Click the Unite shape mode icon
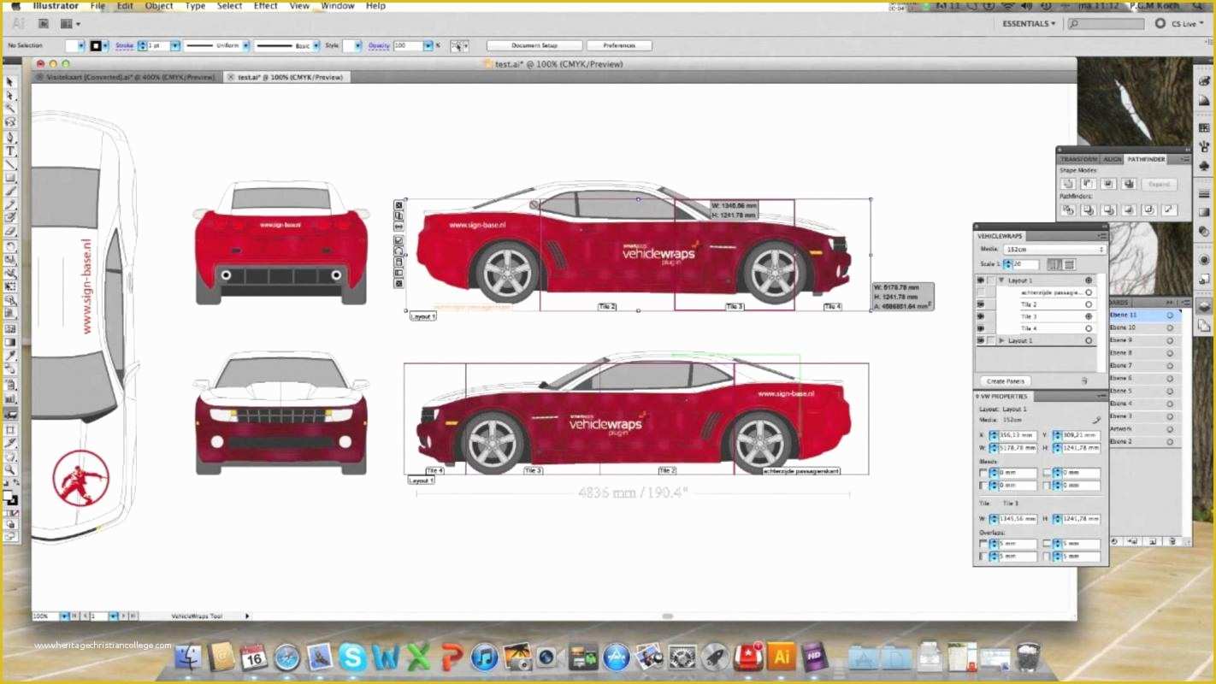The image size is (1216, 684). [x=1068, y=184]
